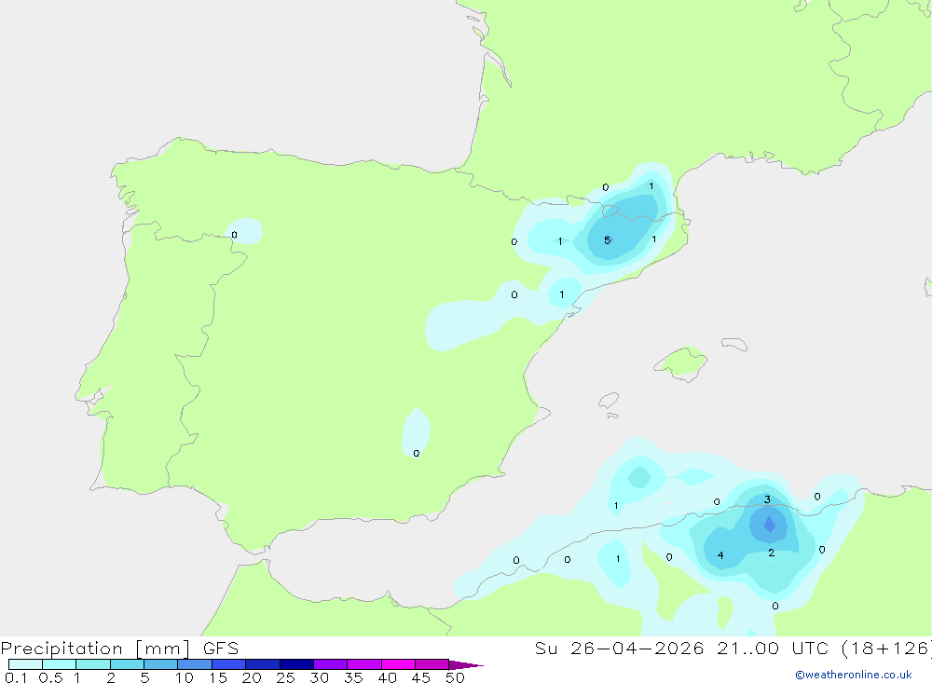
Task: Click the 1–2 mm legend color swatch
Action: [93, 664]
